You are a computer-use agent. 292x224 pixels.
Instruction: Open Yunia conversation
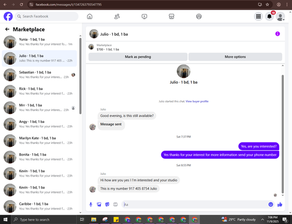39,42
